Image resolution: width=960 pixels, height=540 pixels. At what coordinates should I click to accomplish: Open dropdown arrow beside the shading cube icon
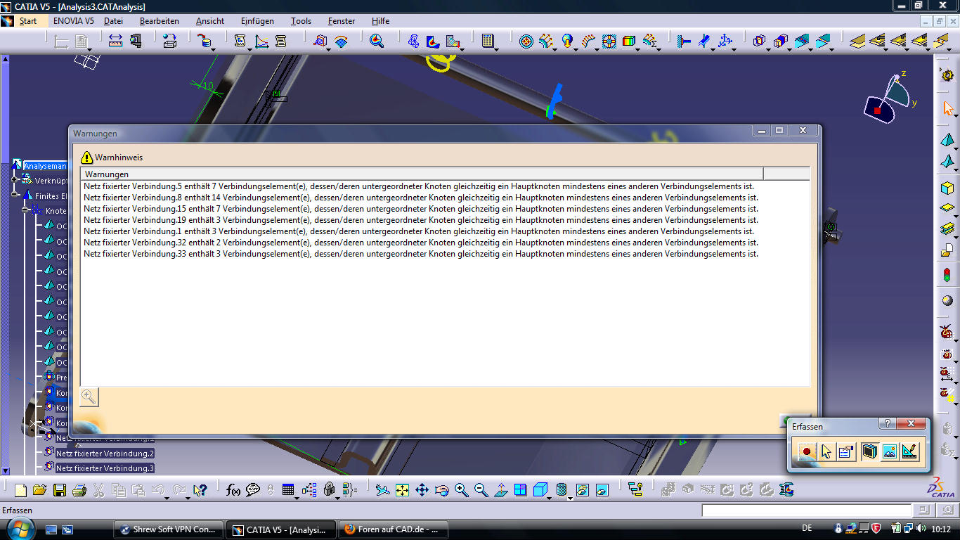coord(549,498)
